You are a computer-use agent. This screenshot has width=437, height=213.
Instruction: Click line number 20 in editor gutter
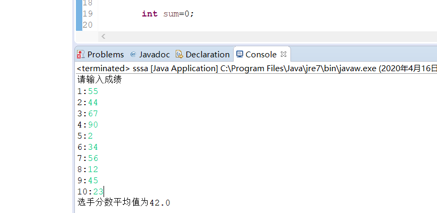(88, 25)
